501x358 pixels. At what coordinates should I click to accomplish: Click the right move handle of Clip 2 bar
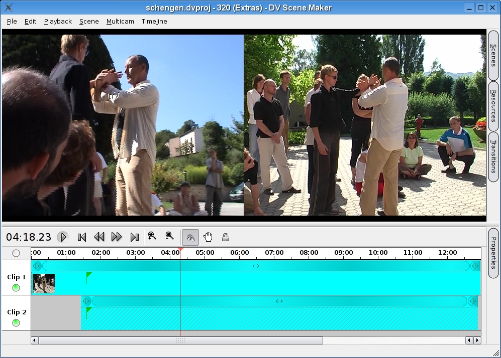point(473,301)
